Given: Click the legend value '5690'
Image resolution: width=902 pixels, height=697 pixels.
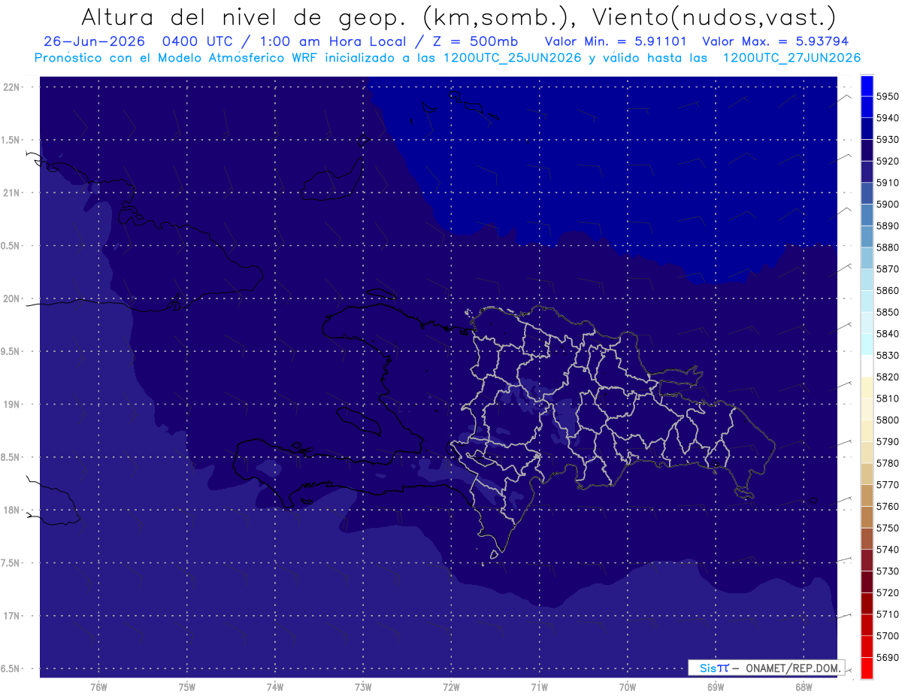Looking at the screenshot, I should (x=887, y=657).
